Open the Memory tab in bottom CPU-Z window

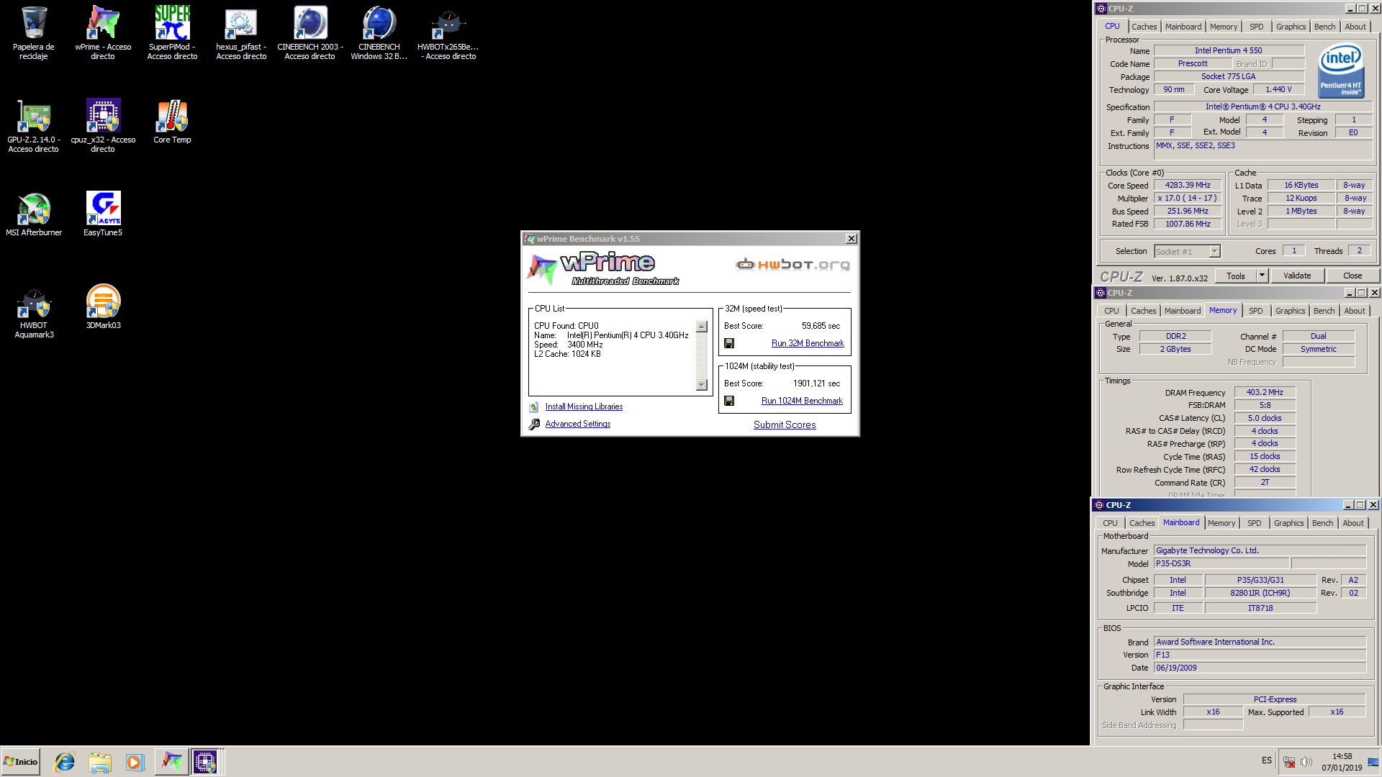coord(1221,523)
